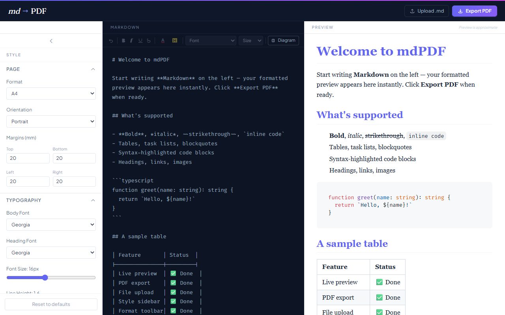This screenshot has width=505, height=315.
Task: Open the toolbar Font dropdown
Action: click(211, 41)
